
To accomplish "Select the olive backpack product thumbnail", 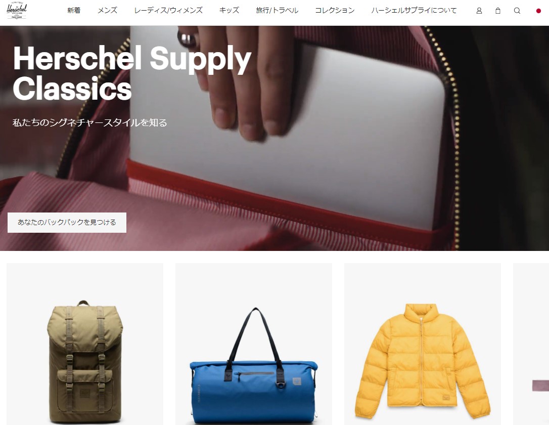I will (x=85, y=344).
